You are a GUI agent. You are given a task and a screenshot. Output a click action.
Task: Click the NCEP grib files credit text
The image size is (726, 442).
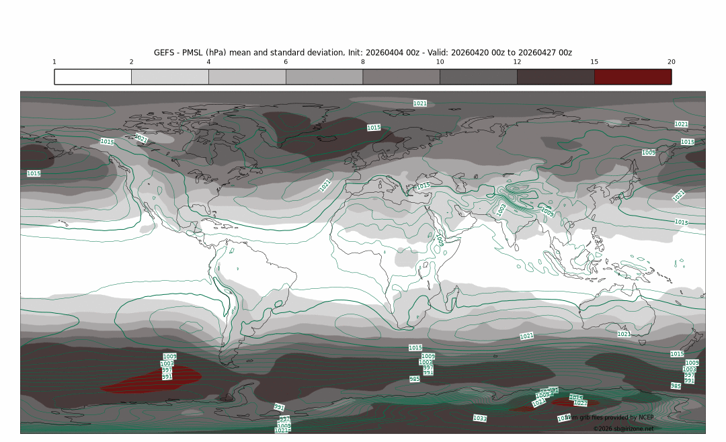click(612, 417)
